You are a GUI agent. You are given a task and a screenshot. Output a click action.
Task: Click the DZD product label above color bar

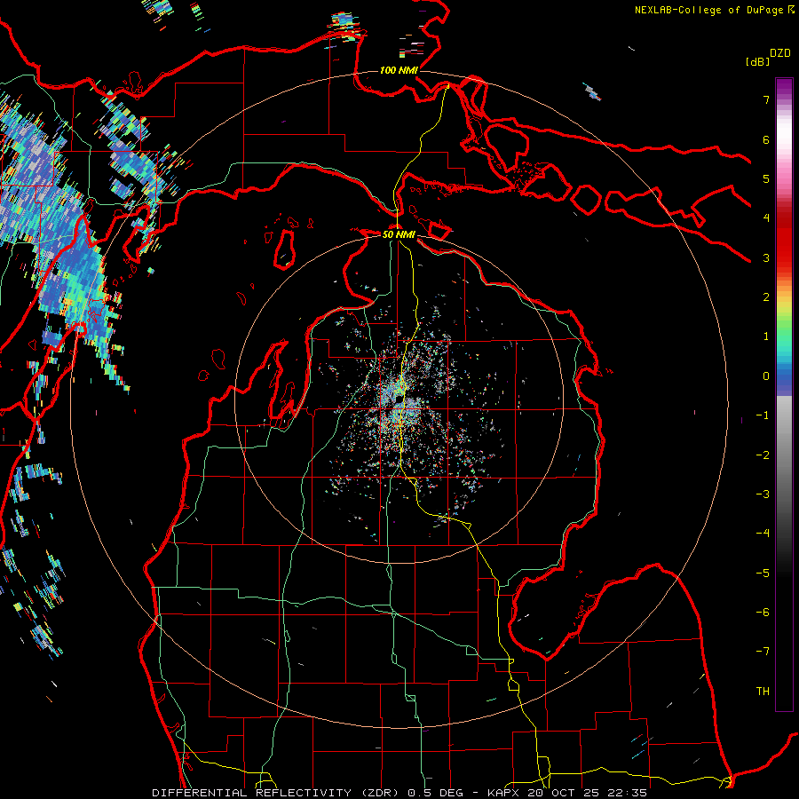(780, 53)
